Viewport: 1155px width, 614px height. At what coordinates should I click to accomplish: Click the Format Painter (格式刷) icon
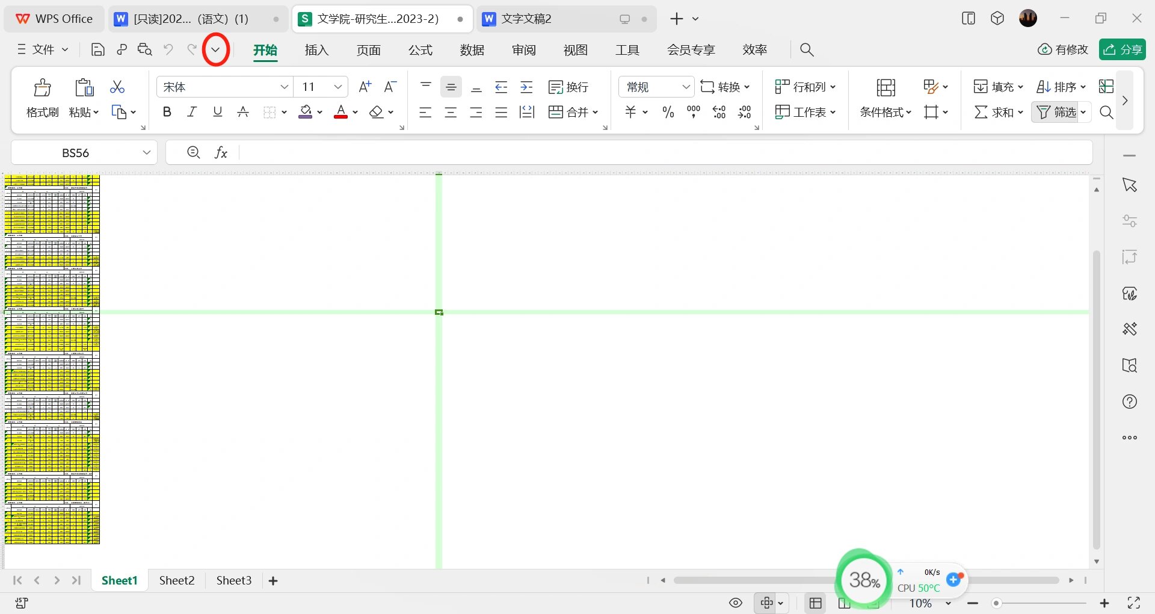click(42, 88)
